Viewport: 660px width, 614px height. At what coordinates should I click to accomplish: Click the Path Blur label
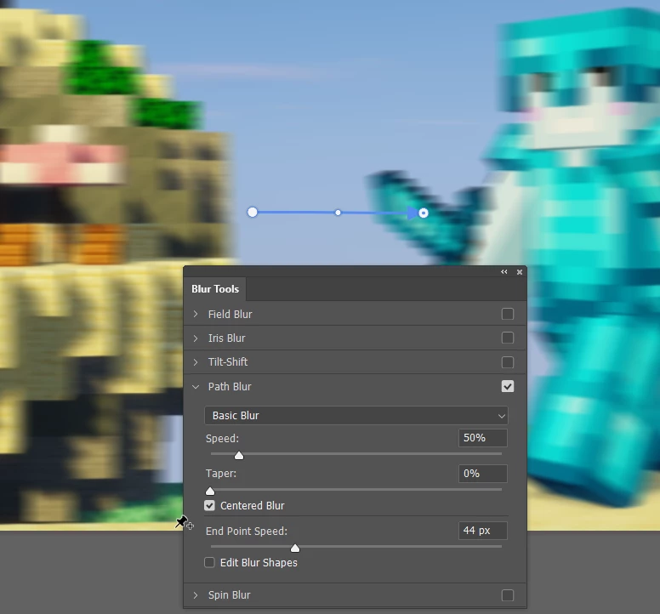[230, 387]
